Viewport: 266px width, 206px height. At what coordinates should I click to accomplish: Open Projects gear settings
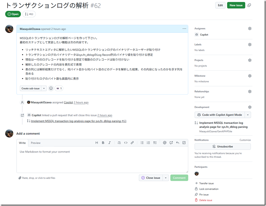pos(250,60)
